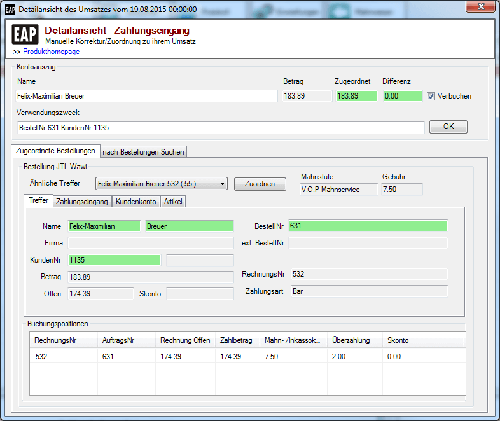
Task: Click the Kontoauszug Name input field
Action: click(146, 96)
